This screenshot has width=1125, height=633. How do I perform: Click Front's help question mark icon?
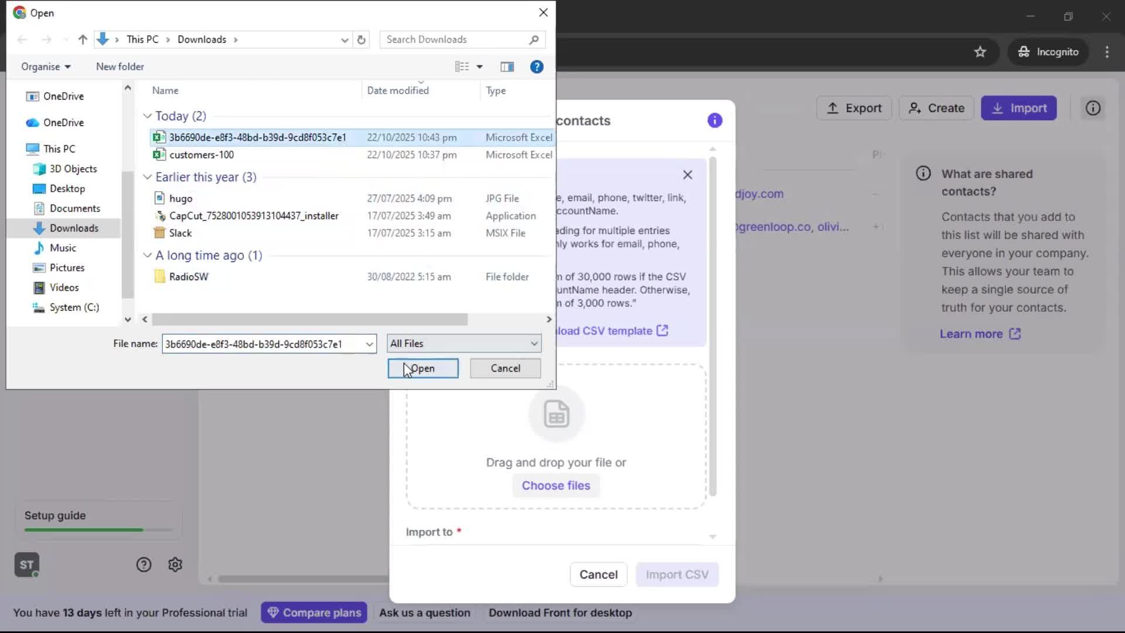pyautogui.click(x=144, y=564)
